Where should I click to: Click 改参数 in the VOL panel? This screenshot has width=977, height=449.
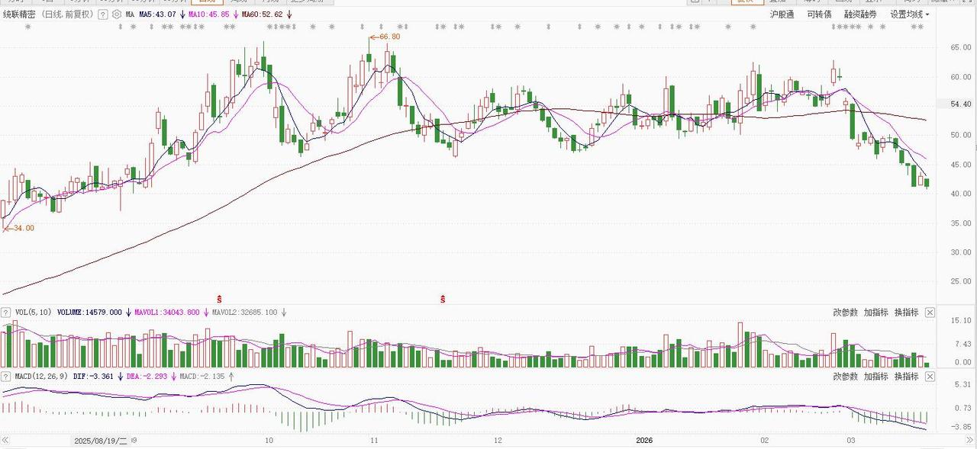(x=845, y=313)
